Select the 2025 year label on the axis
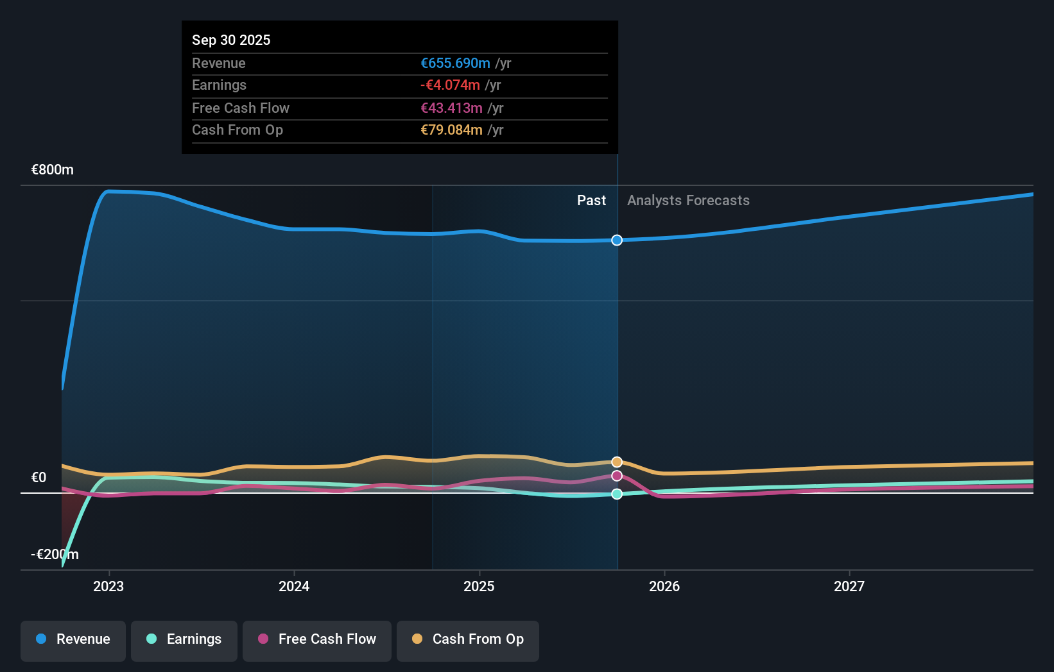This screenshot has width=1054, height=672. pyautogui.click(x=479, y=585)
